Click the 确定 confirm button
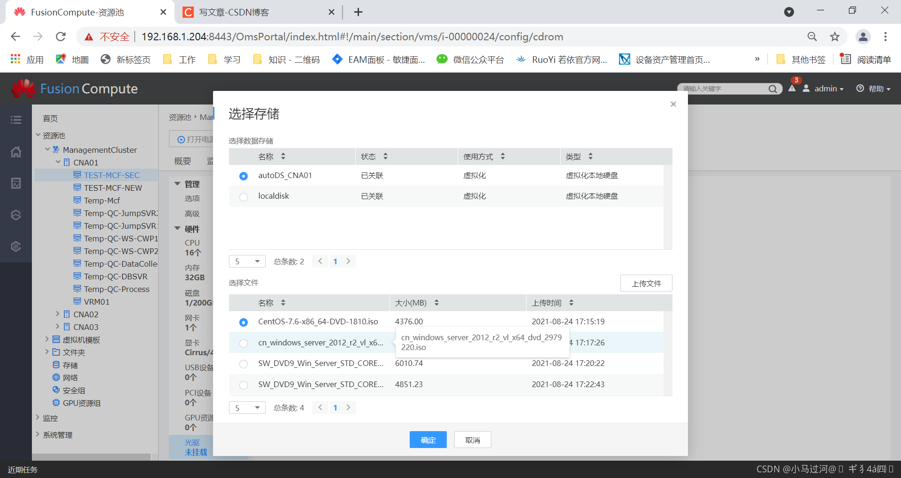Viewport: 901px width, 478px height. [x=428, y=440]
